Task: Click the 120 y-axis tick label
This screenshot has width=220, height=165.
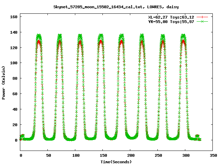Action: [x=14, y=48]
